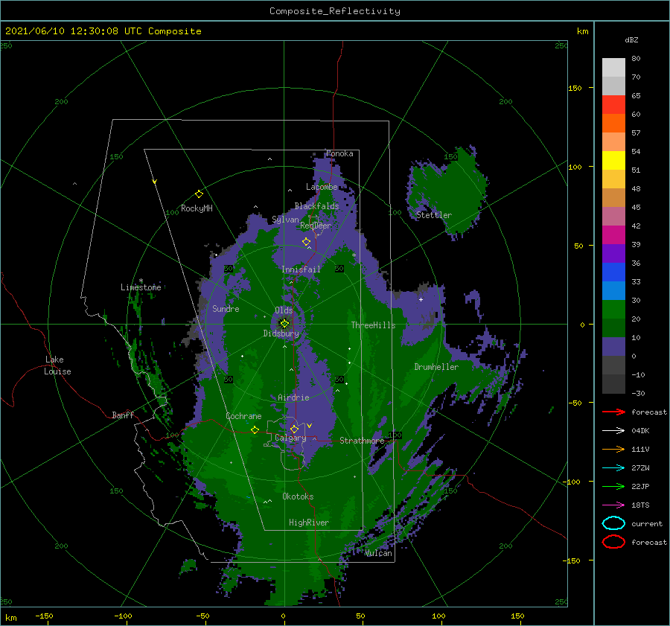Click the red forecast ellipse icon
This screenshot has width=670, height=626.
613,542
